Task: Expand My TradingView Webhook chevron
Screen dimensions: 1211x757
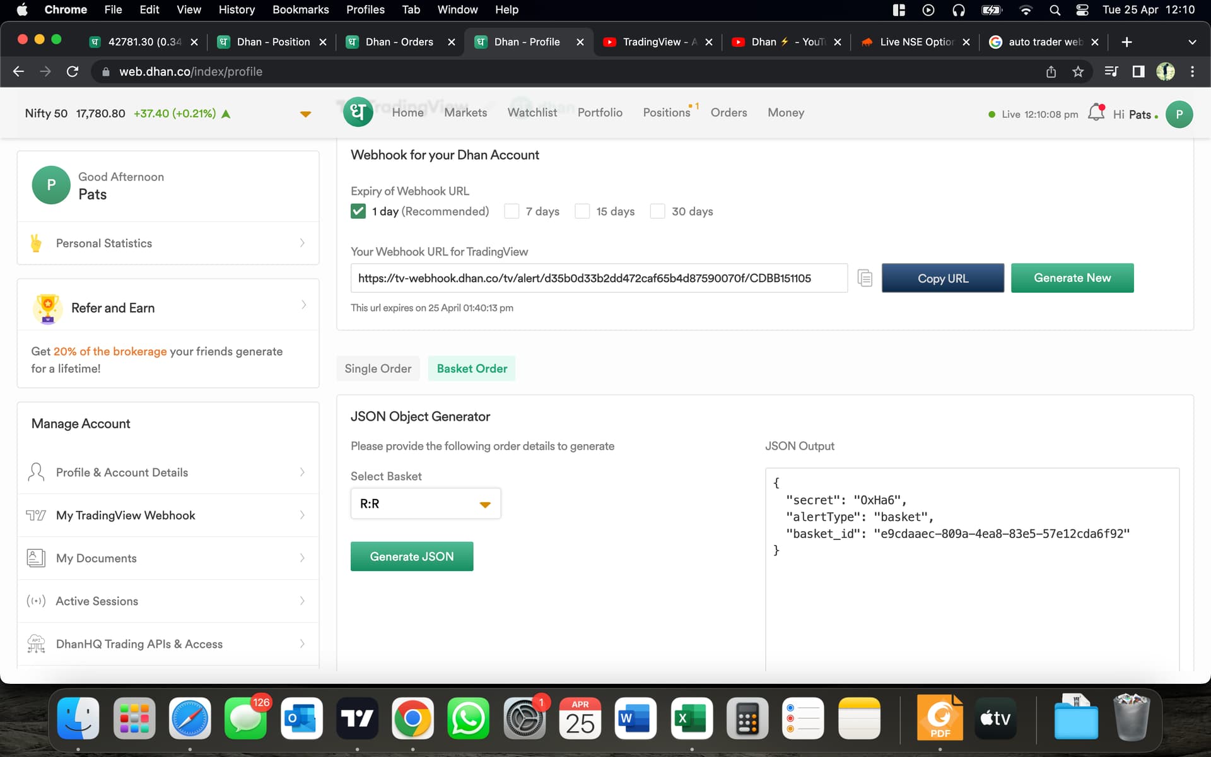Action: (302, 515)
